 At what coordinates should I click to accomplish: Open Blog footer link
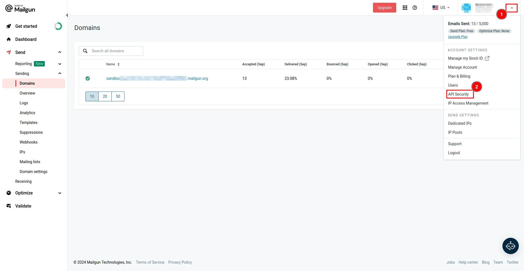(x=485, y=262)
